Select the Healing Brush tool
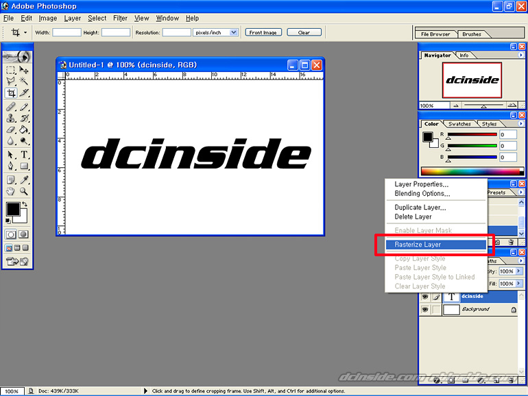The height and width of the screenshot is (396, 528). [10, 107]
